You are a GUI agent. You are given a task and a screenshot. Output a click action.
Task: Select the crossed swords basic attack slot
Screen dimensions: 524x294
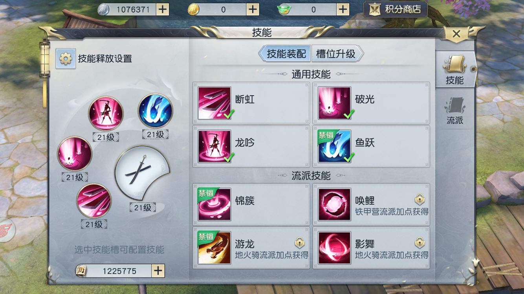142,173
